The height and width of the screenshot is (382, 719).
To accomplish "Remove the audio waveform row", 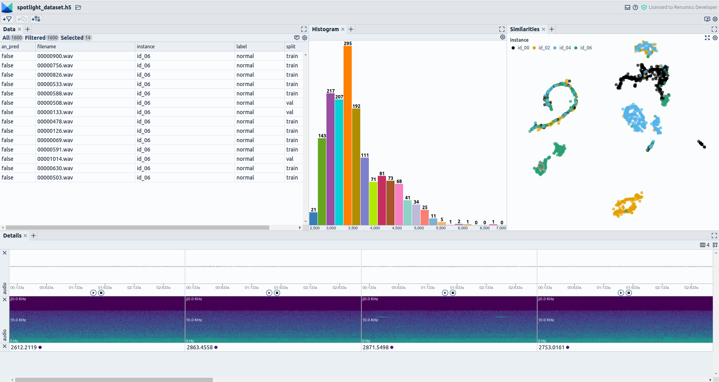I will pyautogui.click(x=5, y=253).
